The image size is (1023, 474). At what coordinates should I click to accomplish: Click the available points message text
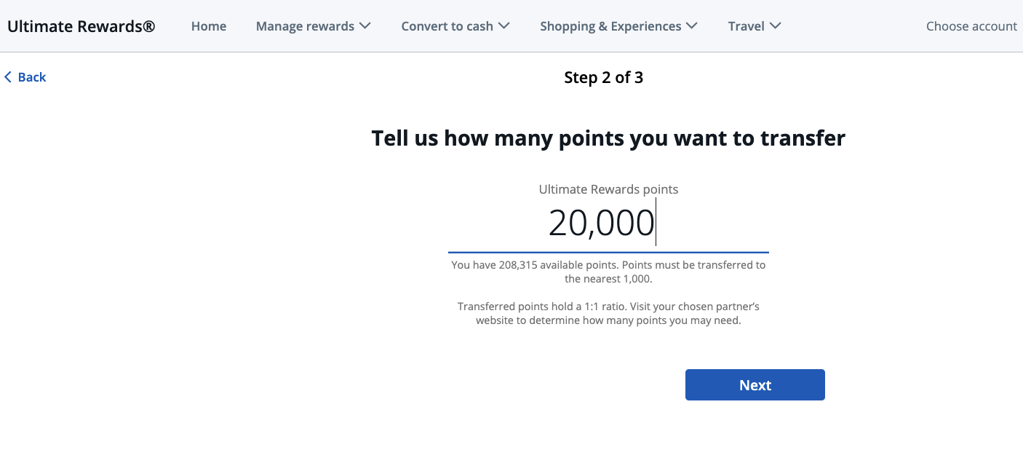click(x=608, y=271)
